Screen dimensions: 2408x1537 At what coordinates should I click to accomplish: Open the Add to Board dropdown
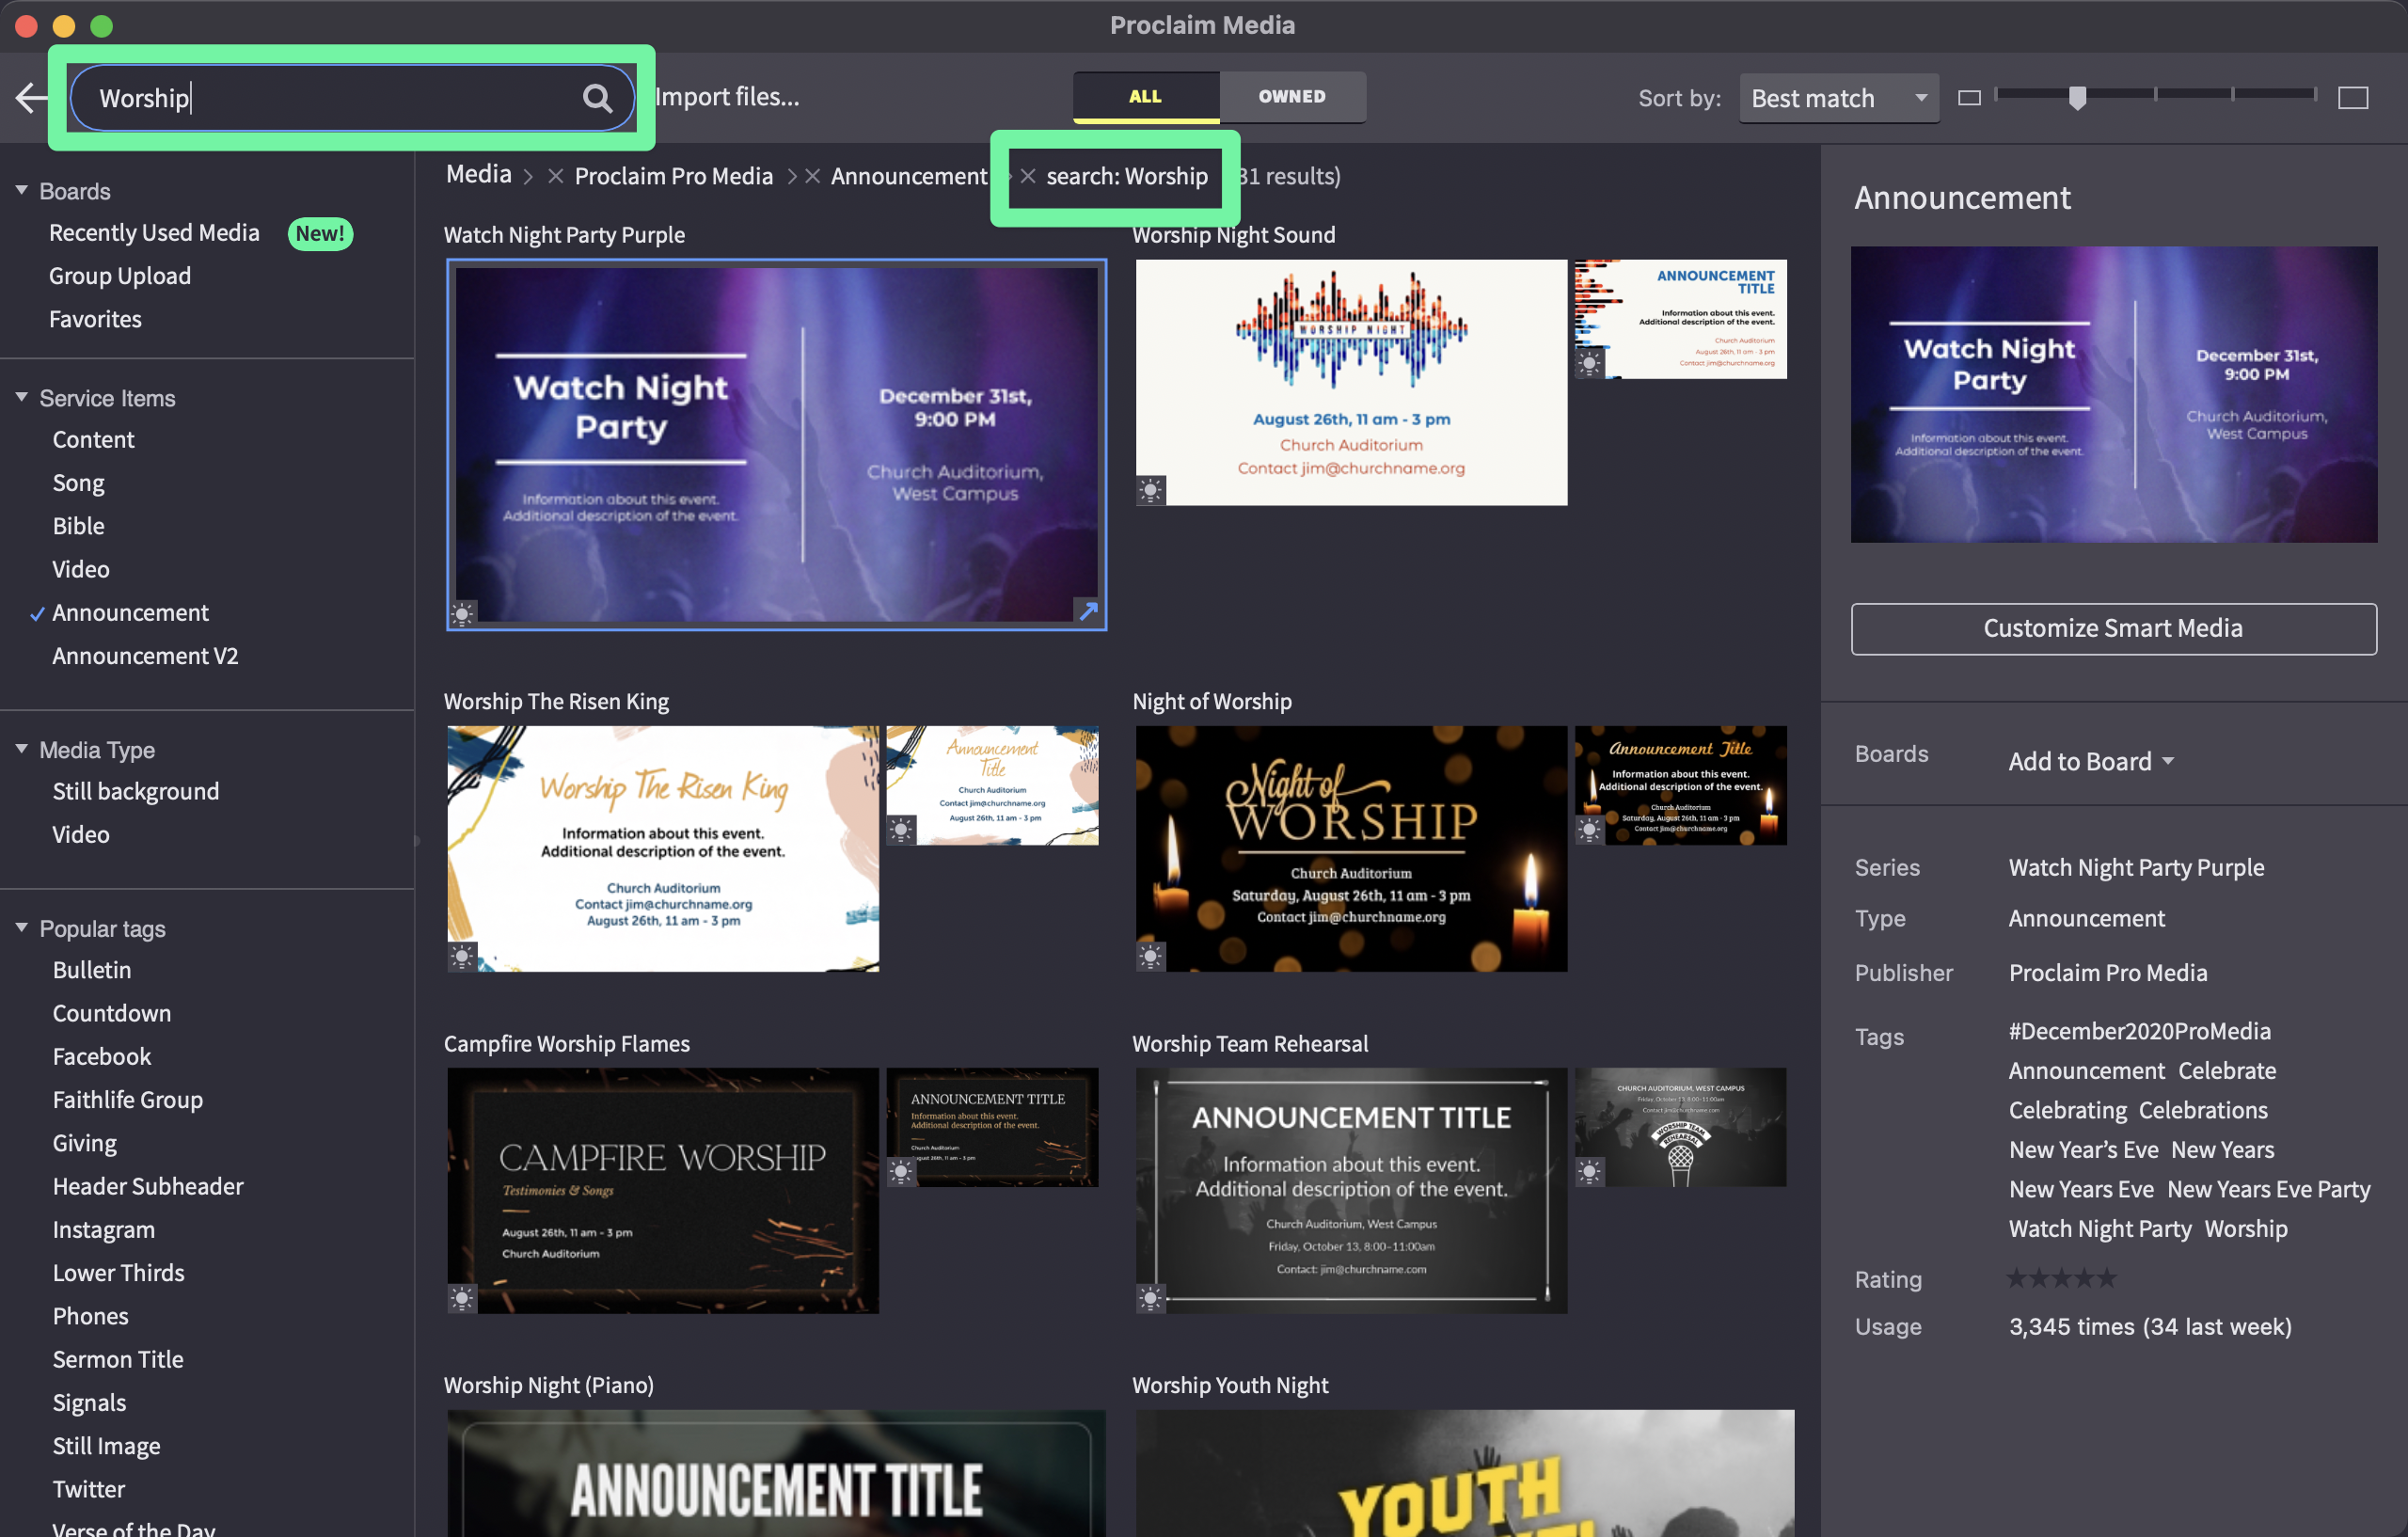point(2090,761)
